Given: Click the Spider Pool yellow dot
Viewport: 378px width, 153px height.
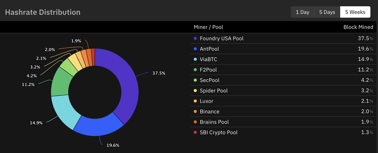Looking at the screenshot, I should point(195,91).
